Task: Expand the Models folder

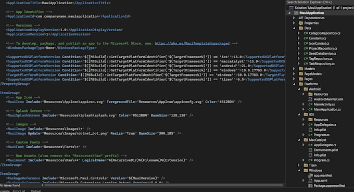Action: [x=294, y=69]
